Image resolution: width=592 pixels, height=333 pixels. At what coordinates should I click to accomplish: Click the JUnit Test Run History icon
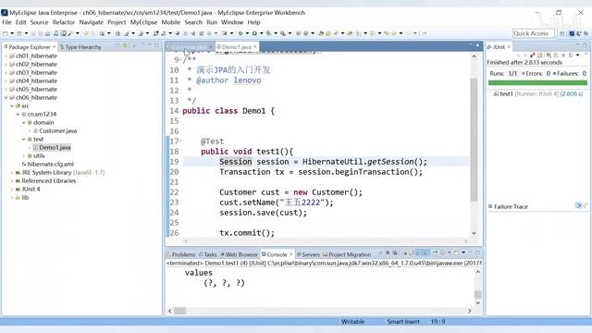pyautogui.click(x=572, y=55)
